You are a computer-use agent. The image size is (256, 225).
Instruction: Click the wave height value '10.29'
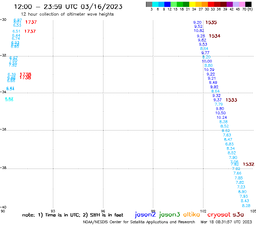[209, 70]
